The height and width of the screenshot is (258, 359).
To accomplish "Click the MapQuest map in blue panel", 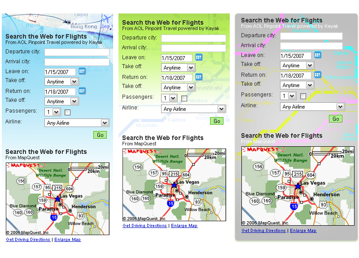I will click(x=58, y=199).
